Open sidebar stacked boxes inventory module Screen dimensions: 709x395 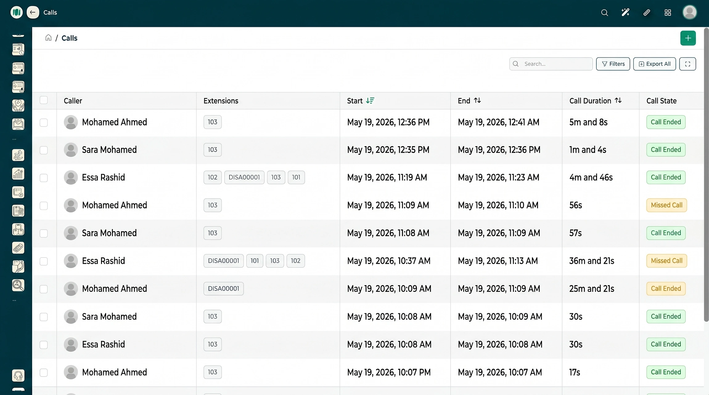click(x=18, y=229)
